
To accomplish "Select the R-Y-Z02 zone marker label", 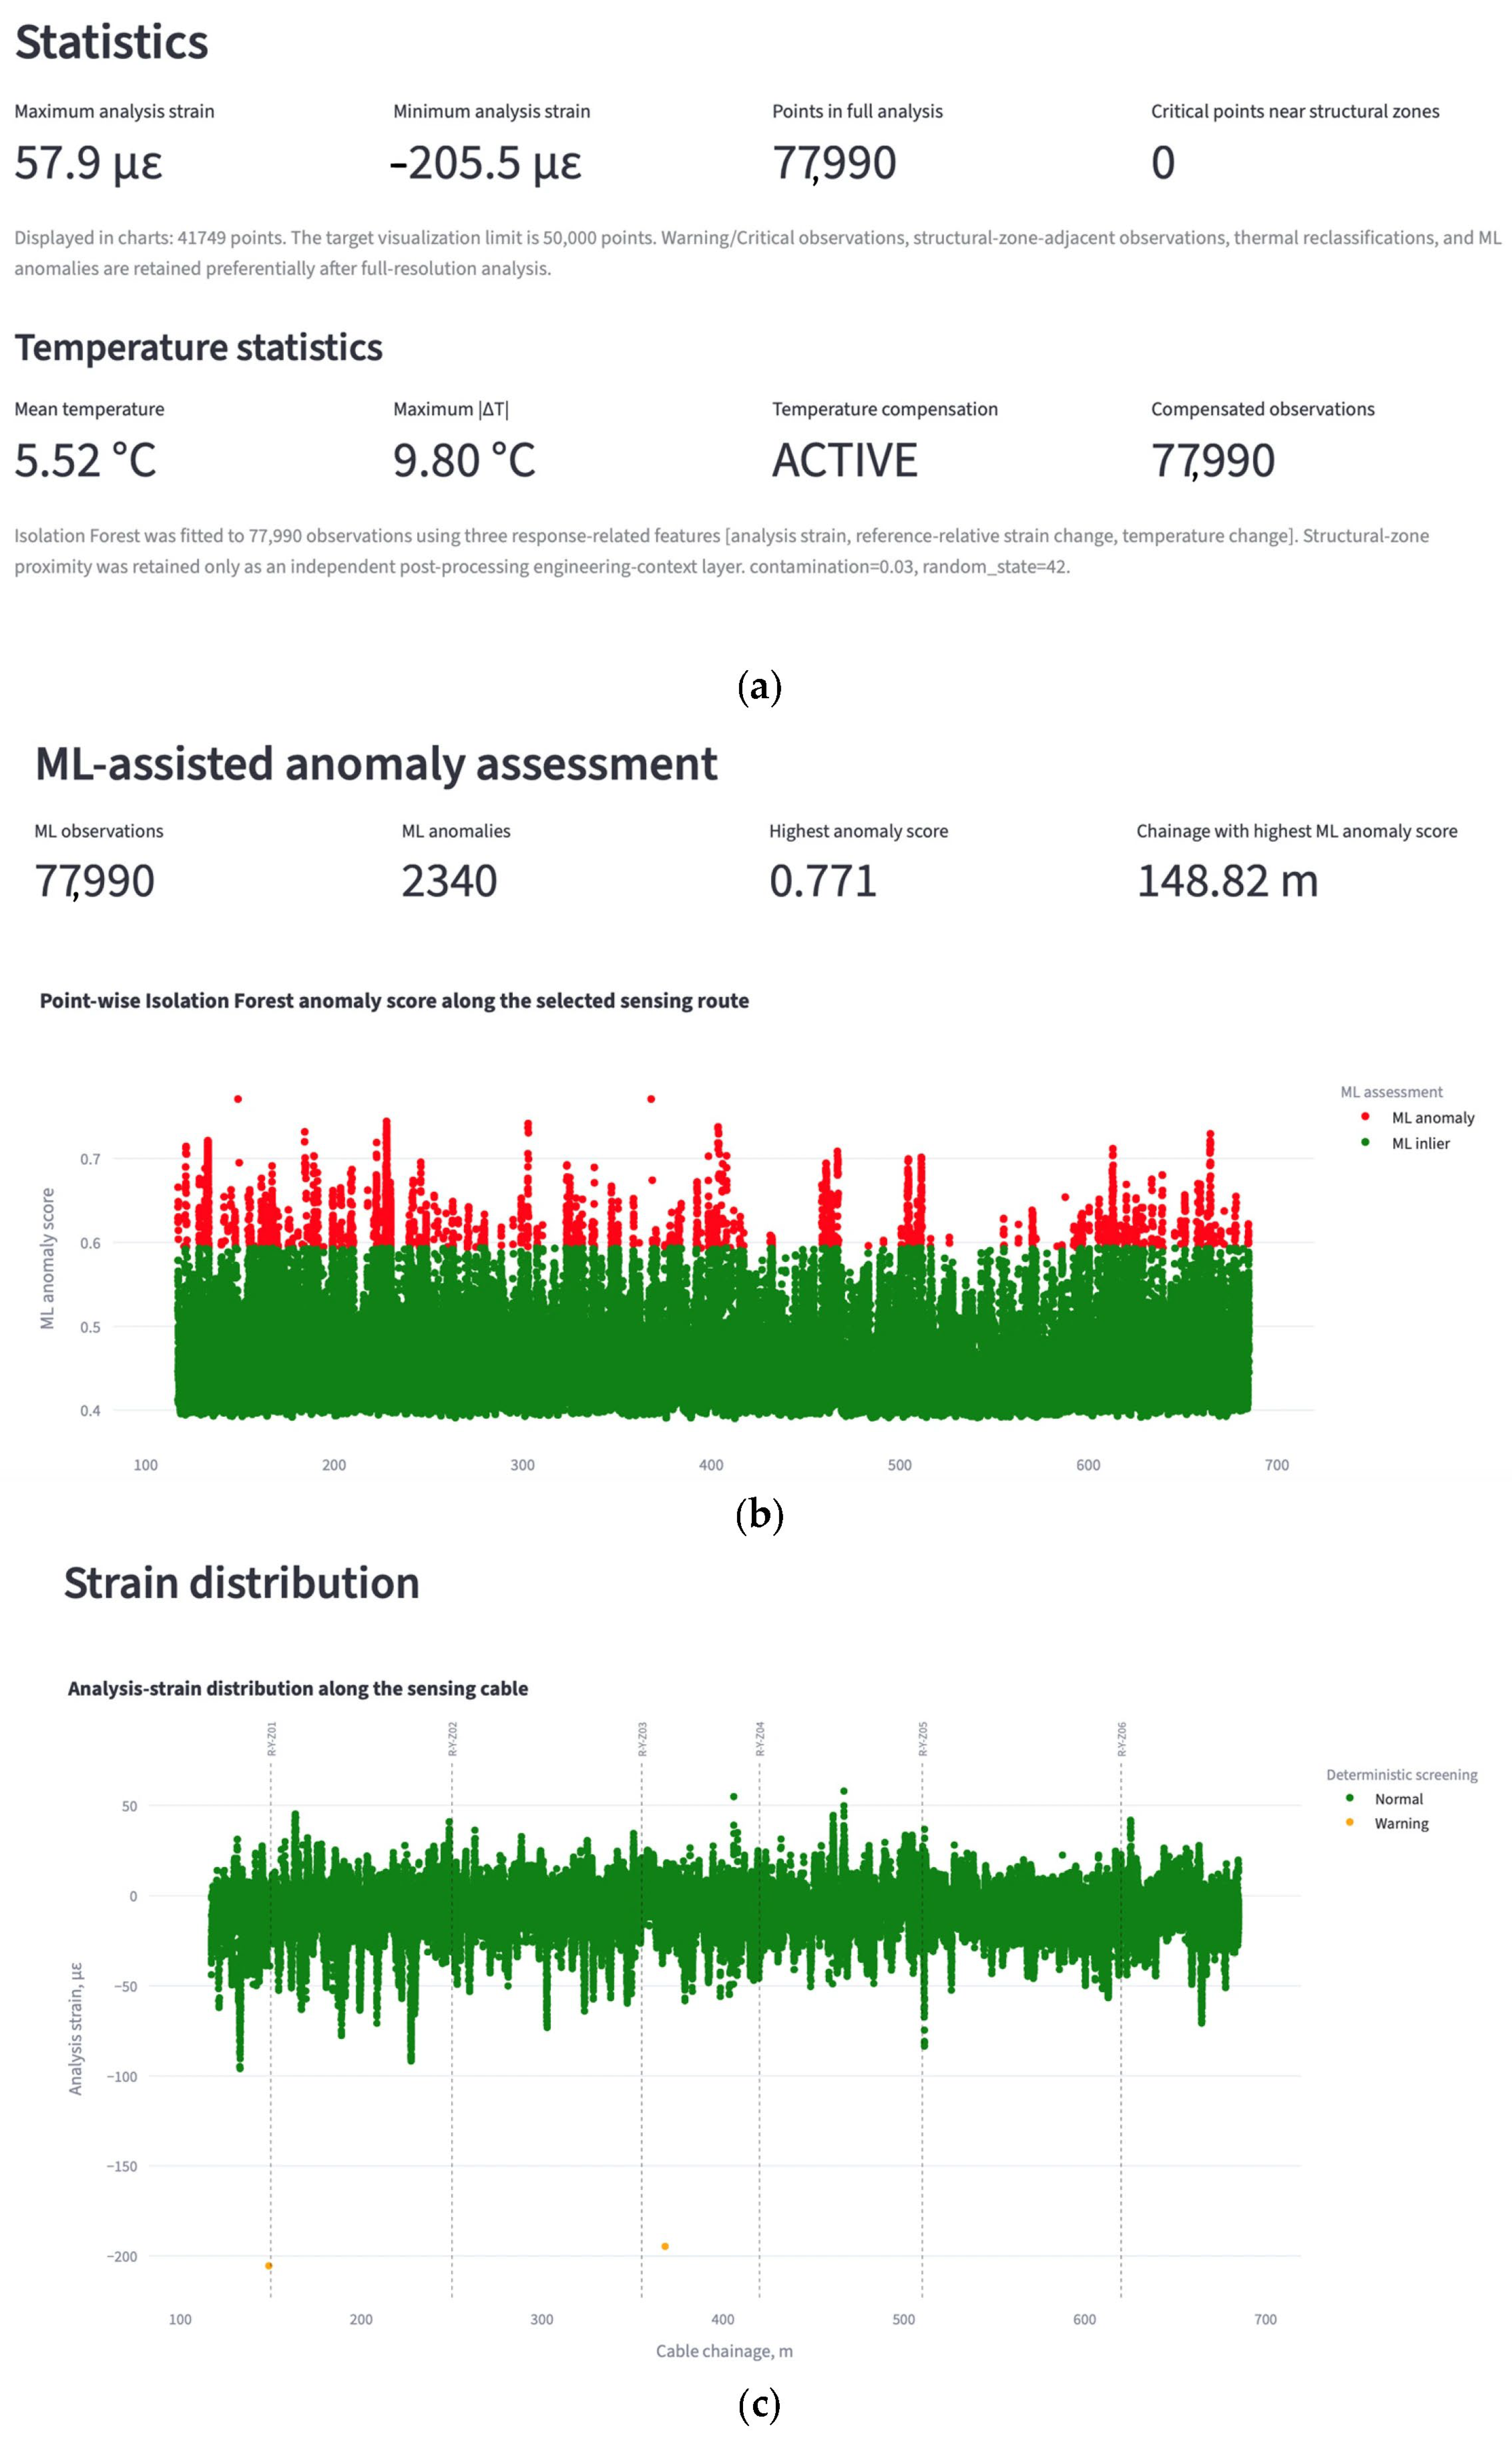I will click(453, 1739).
